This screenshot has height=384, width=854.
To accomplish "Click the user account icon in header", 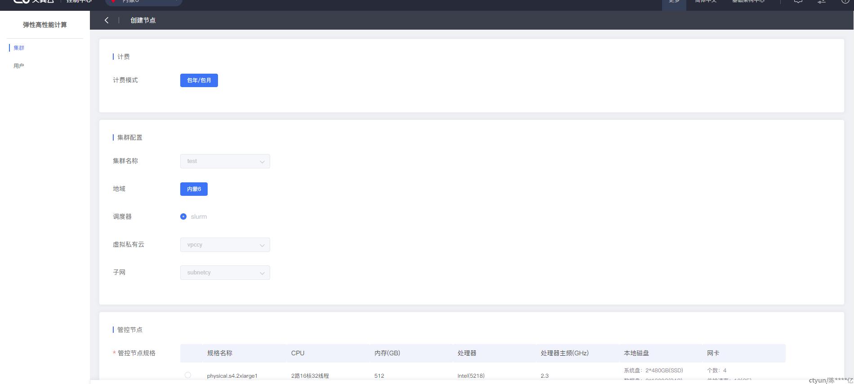I will tap(822, 2).
